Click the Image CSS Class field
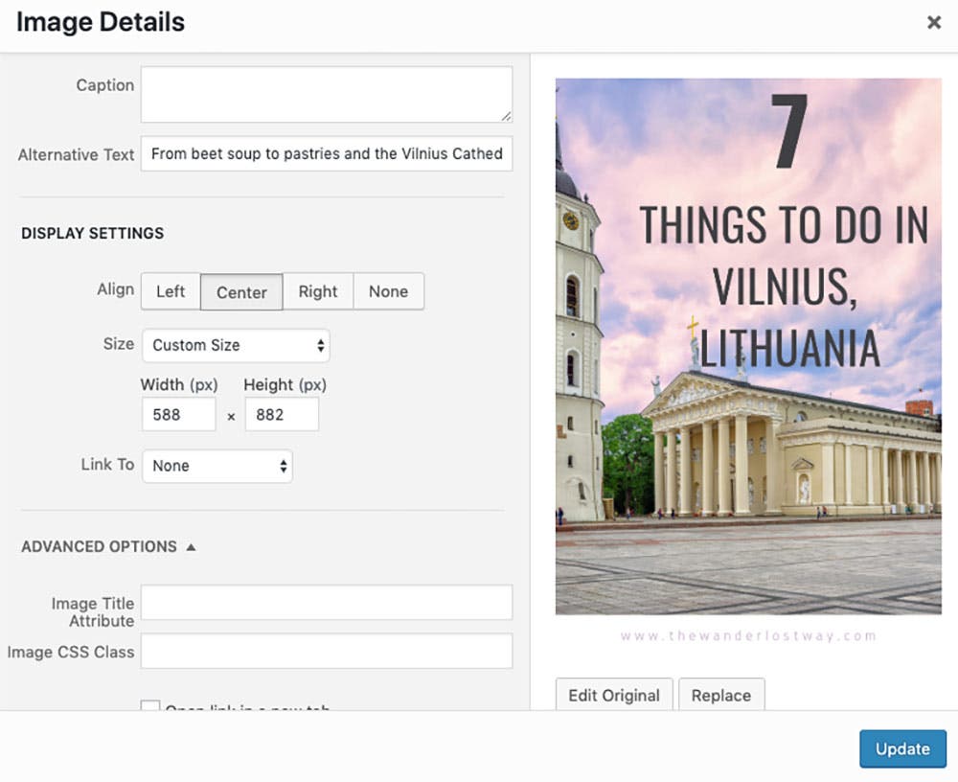The width and height of the screenshot is (958, 782). pyautogui.click(x=327, y=651)
